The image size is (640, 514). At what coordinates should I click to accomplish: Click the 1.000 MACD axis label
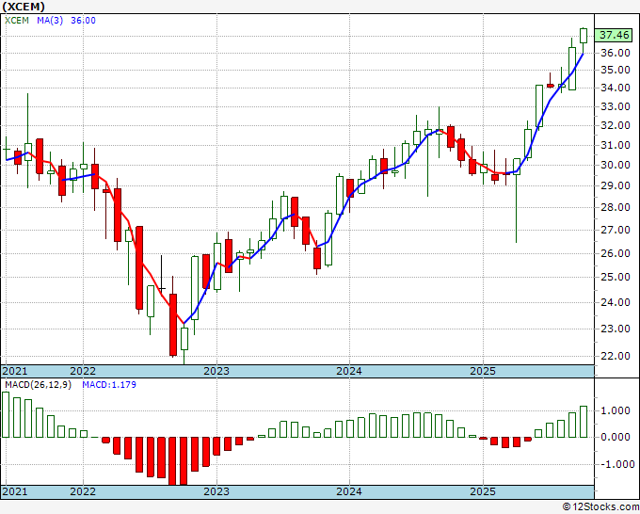click(x=616, y=410)
